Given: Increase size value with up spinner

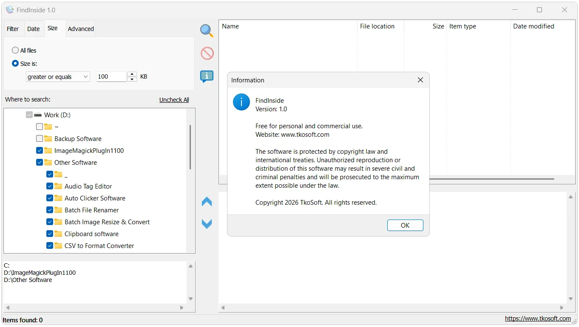Looking at the screenshot, I should point(132,74).
